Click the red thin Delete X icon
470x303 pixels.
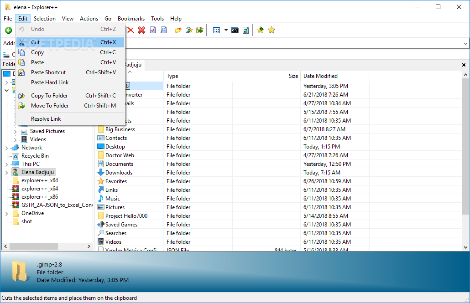coord(131,30)
